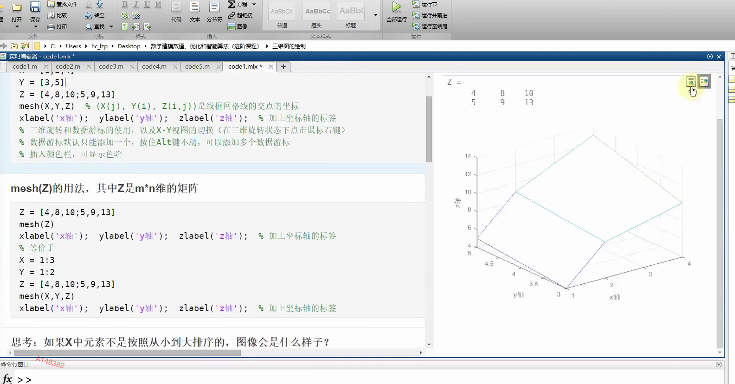Toggle bold formatting
Screen dimensions: 735x384
tap(125, 4)
